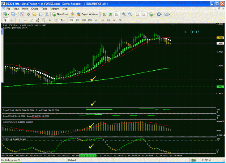
Task: Click the yellow diamond MetaEditor icon
Action: click(x=72, y=14)
